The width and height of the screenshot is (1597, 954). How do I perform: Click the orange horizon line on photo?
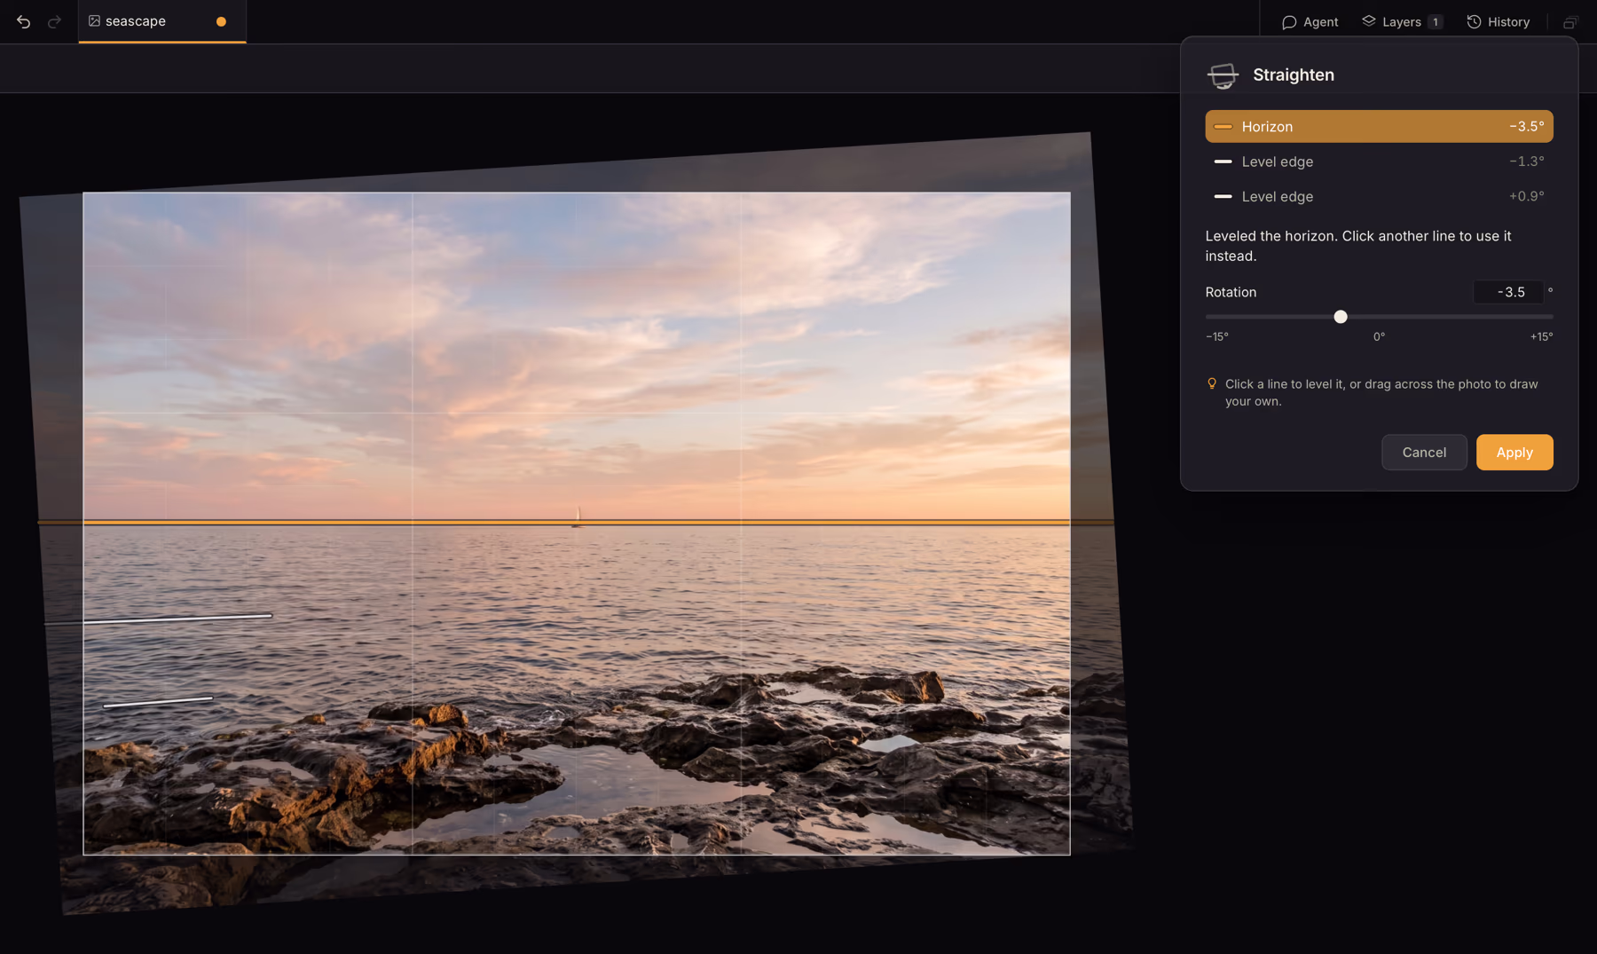pos(577,523)
